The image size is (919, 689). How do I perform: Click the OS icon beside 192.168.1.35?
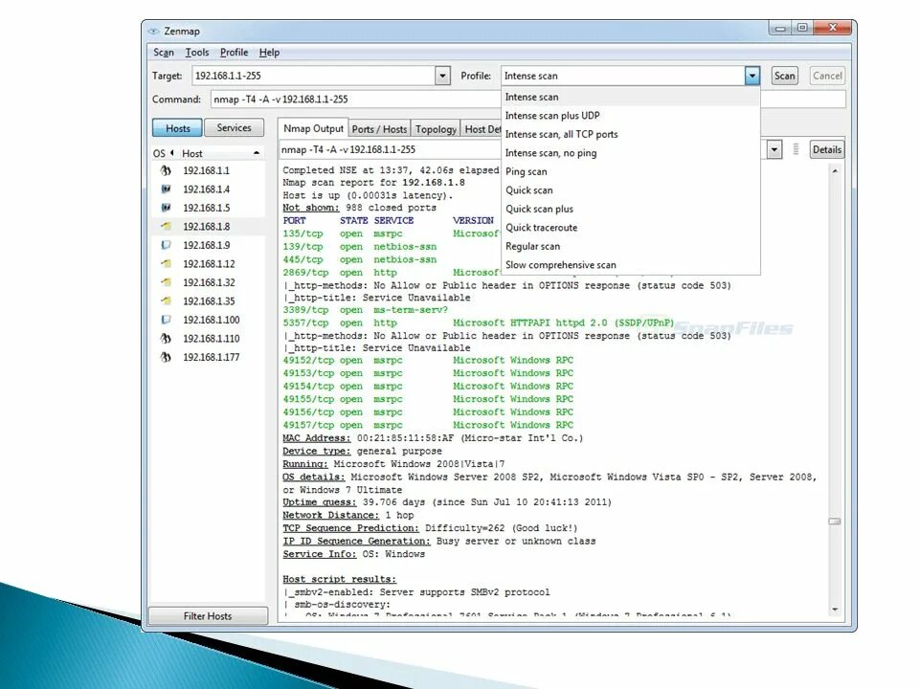tap(166, 301)
